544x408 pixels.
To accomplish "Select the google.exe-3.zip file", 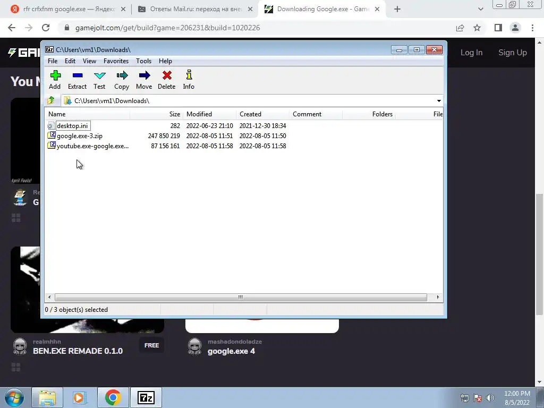I will click(80, 136).
